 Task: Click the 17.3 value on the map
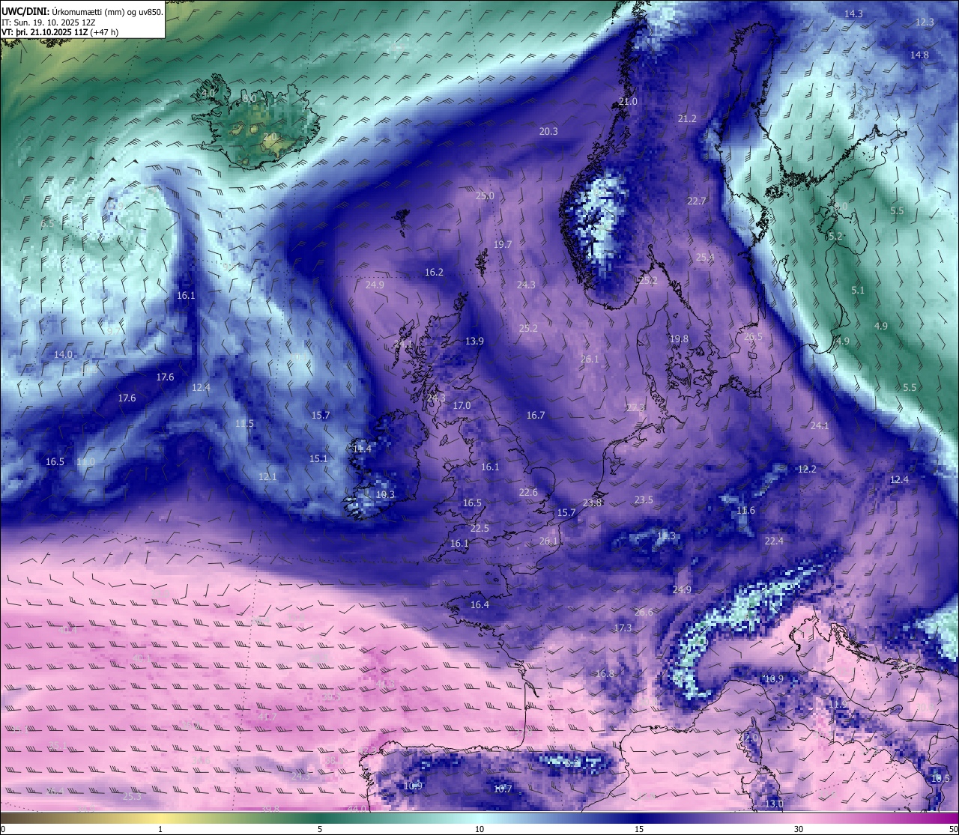coord(623,628)
